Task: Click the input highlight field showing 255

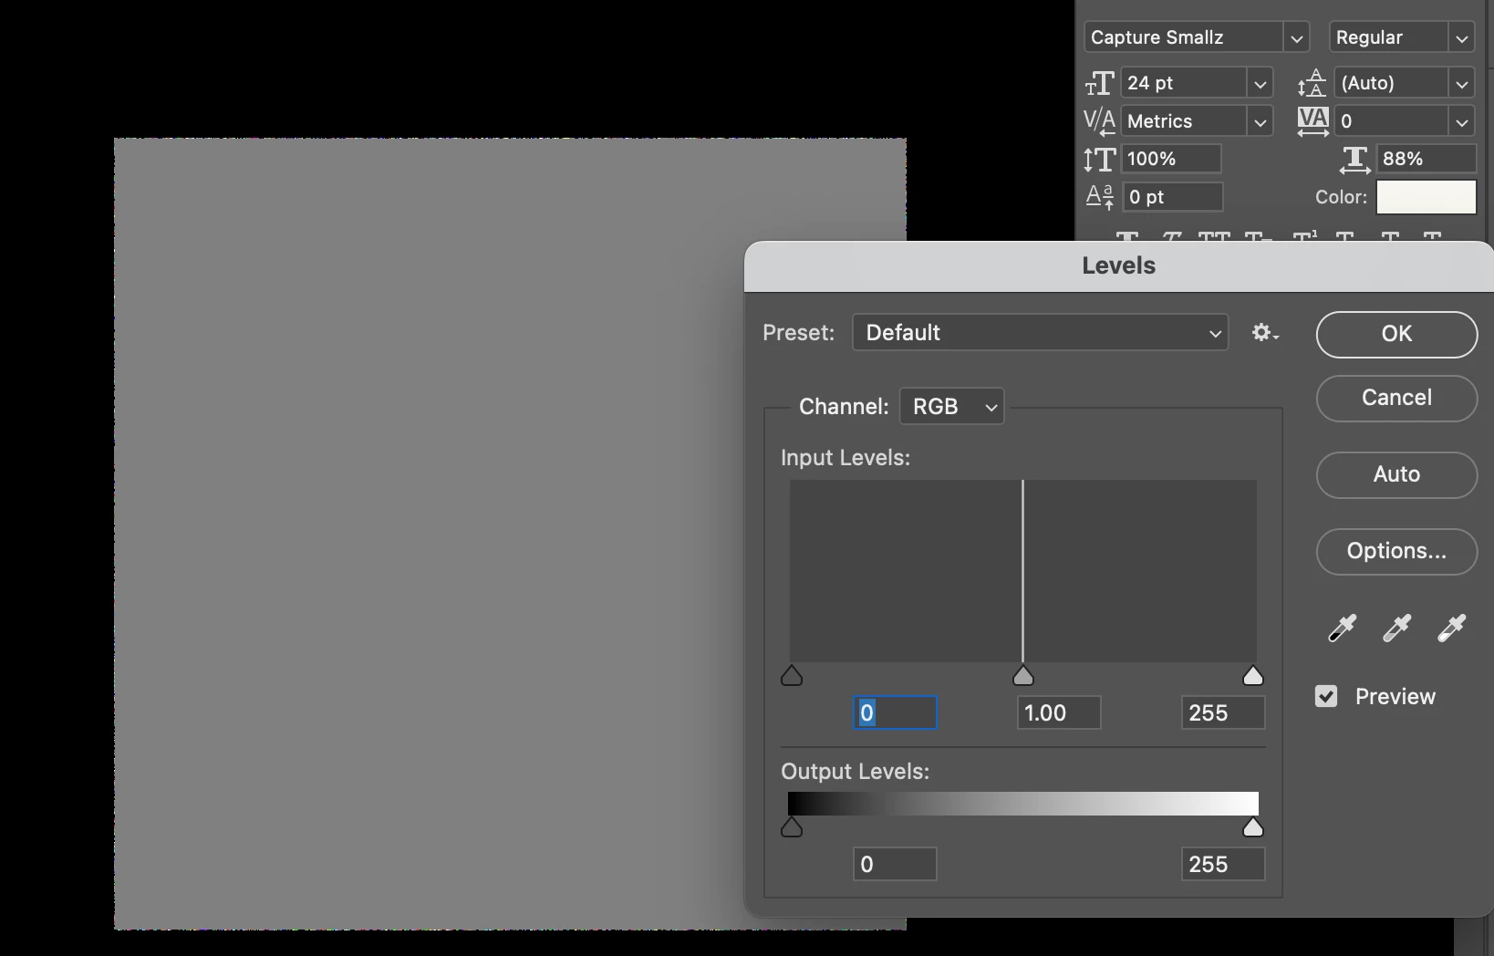Action: tap(1223, 713)
